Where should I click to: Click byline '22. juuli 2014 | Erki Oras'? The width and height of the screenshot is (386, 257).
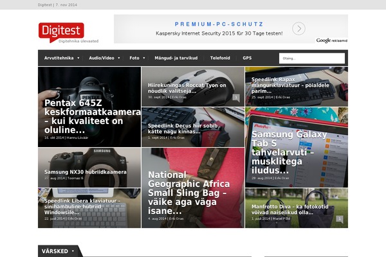(x=63, y=218)
